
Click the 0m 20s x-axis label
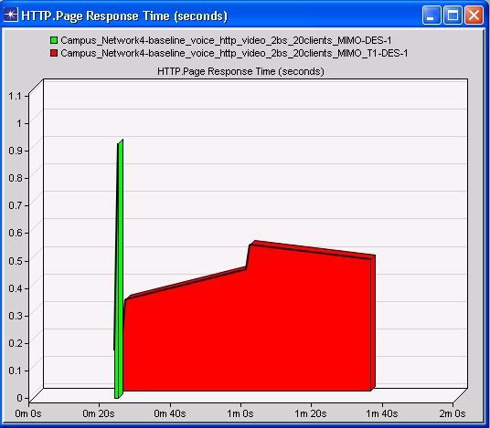click(99, 413)
